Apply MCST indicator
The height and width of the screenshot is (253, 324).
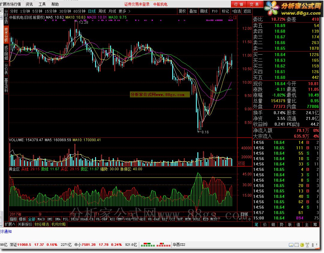point(214,219)
